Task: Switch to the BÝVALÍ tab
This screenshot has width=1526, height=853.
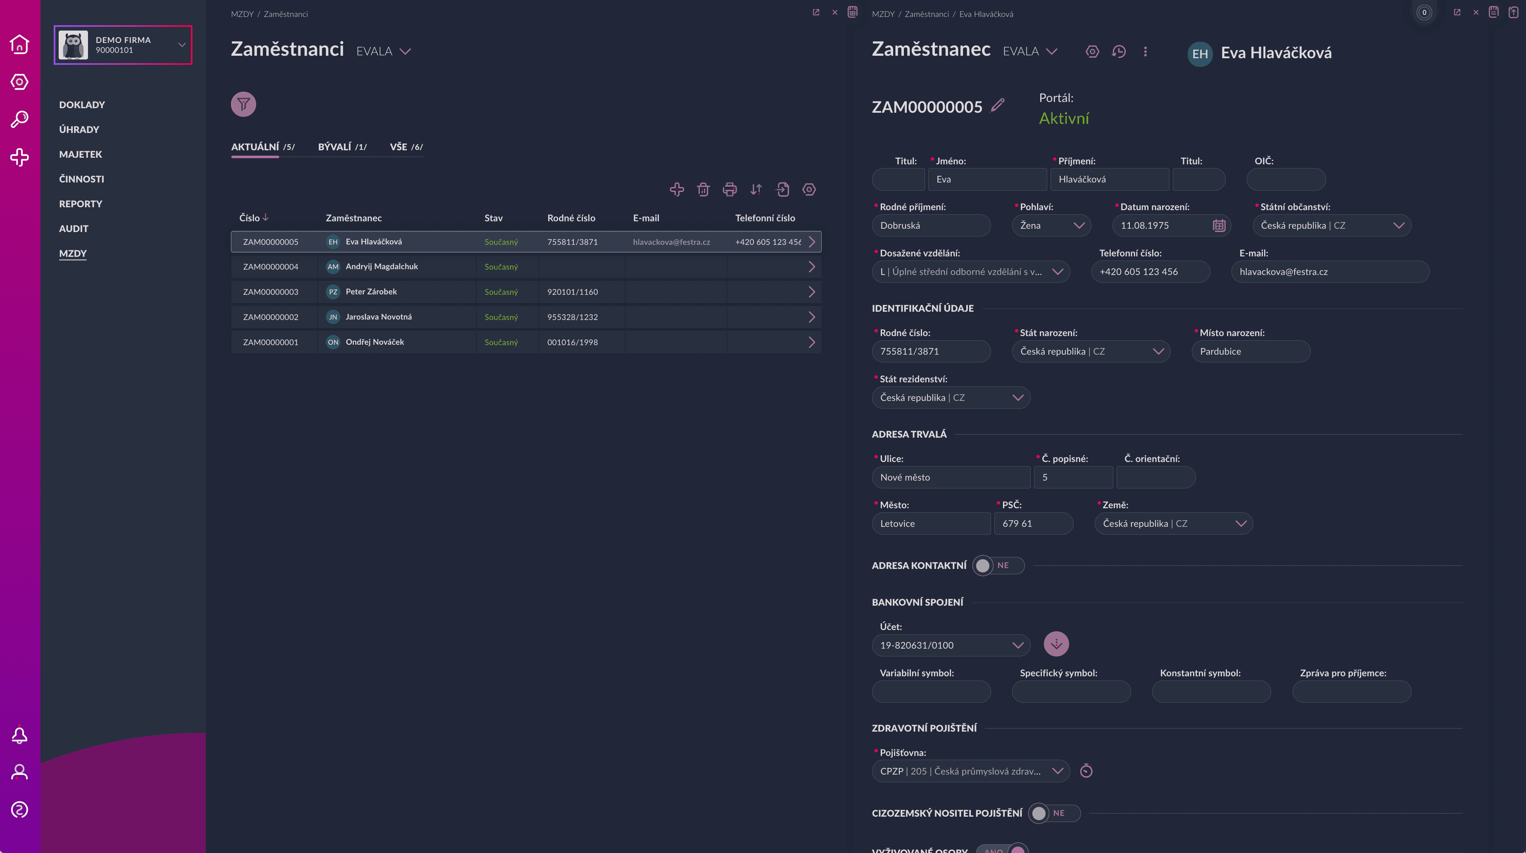Action: [x=342, y=147]
